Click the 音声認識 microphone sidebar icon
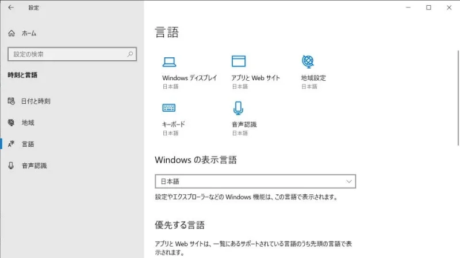 (x=11, y=166)
